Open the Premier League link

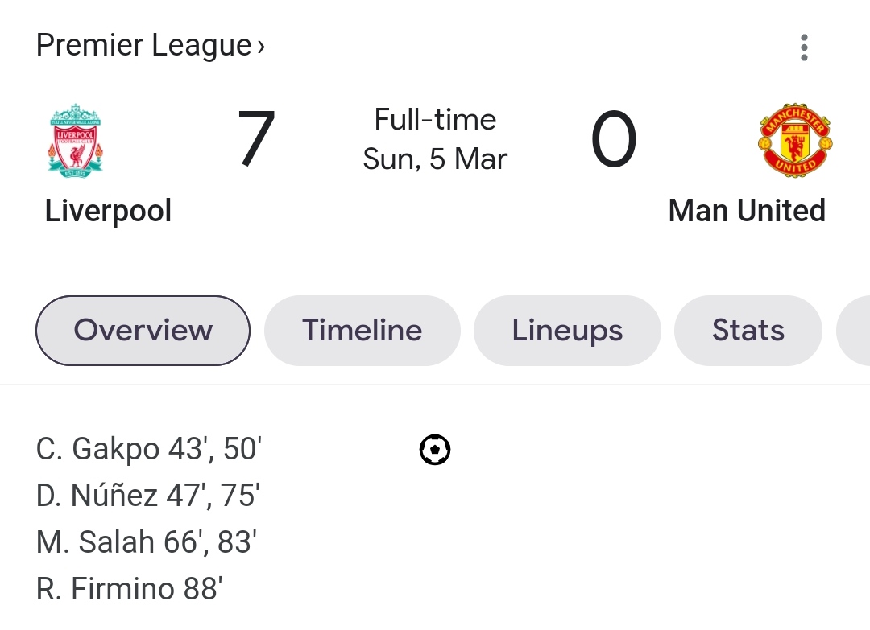[143, 46]
